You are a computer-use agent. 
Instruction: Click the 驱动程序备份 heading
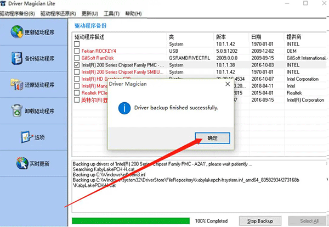(90, 26)
